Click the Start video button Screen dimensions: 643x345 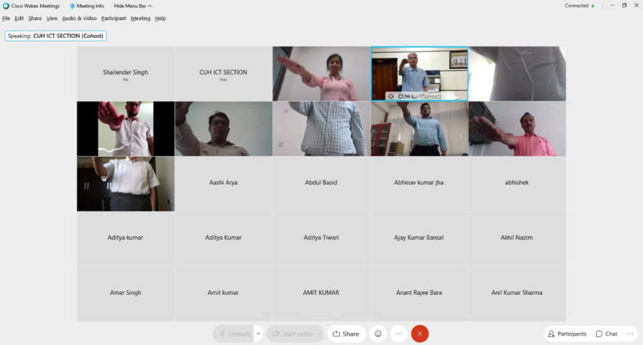pyautogui.click(x=291, y=334)
